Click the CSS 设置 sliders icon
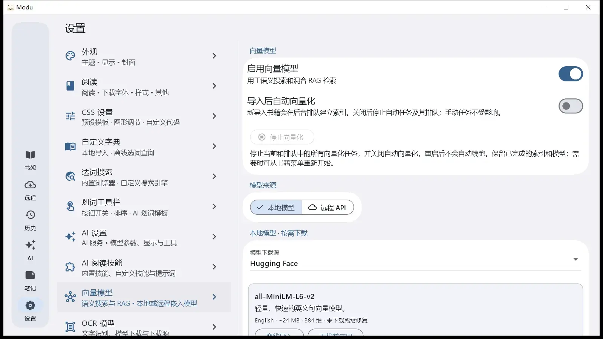Image resolution: width=603 pixels, height=339 pixels. point(70,116)
